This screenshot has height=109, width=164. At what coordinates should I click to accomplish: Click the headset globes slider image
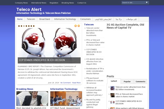[49, 43]
